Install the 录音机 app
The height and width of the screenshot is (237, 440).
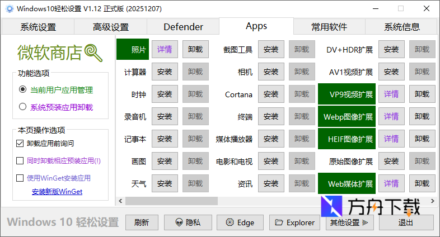165,116
